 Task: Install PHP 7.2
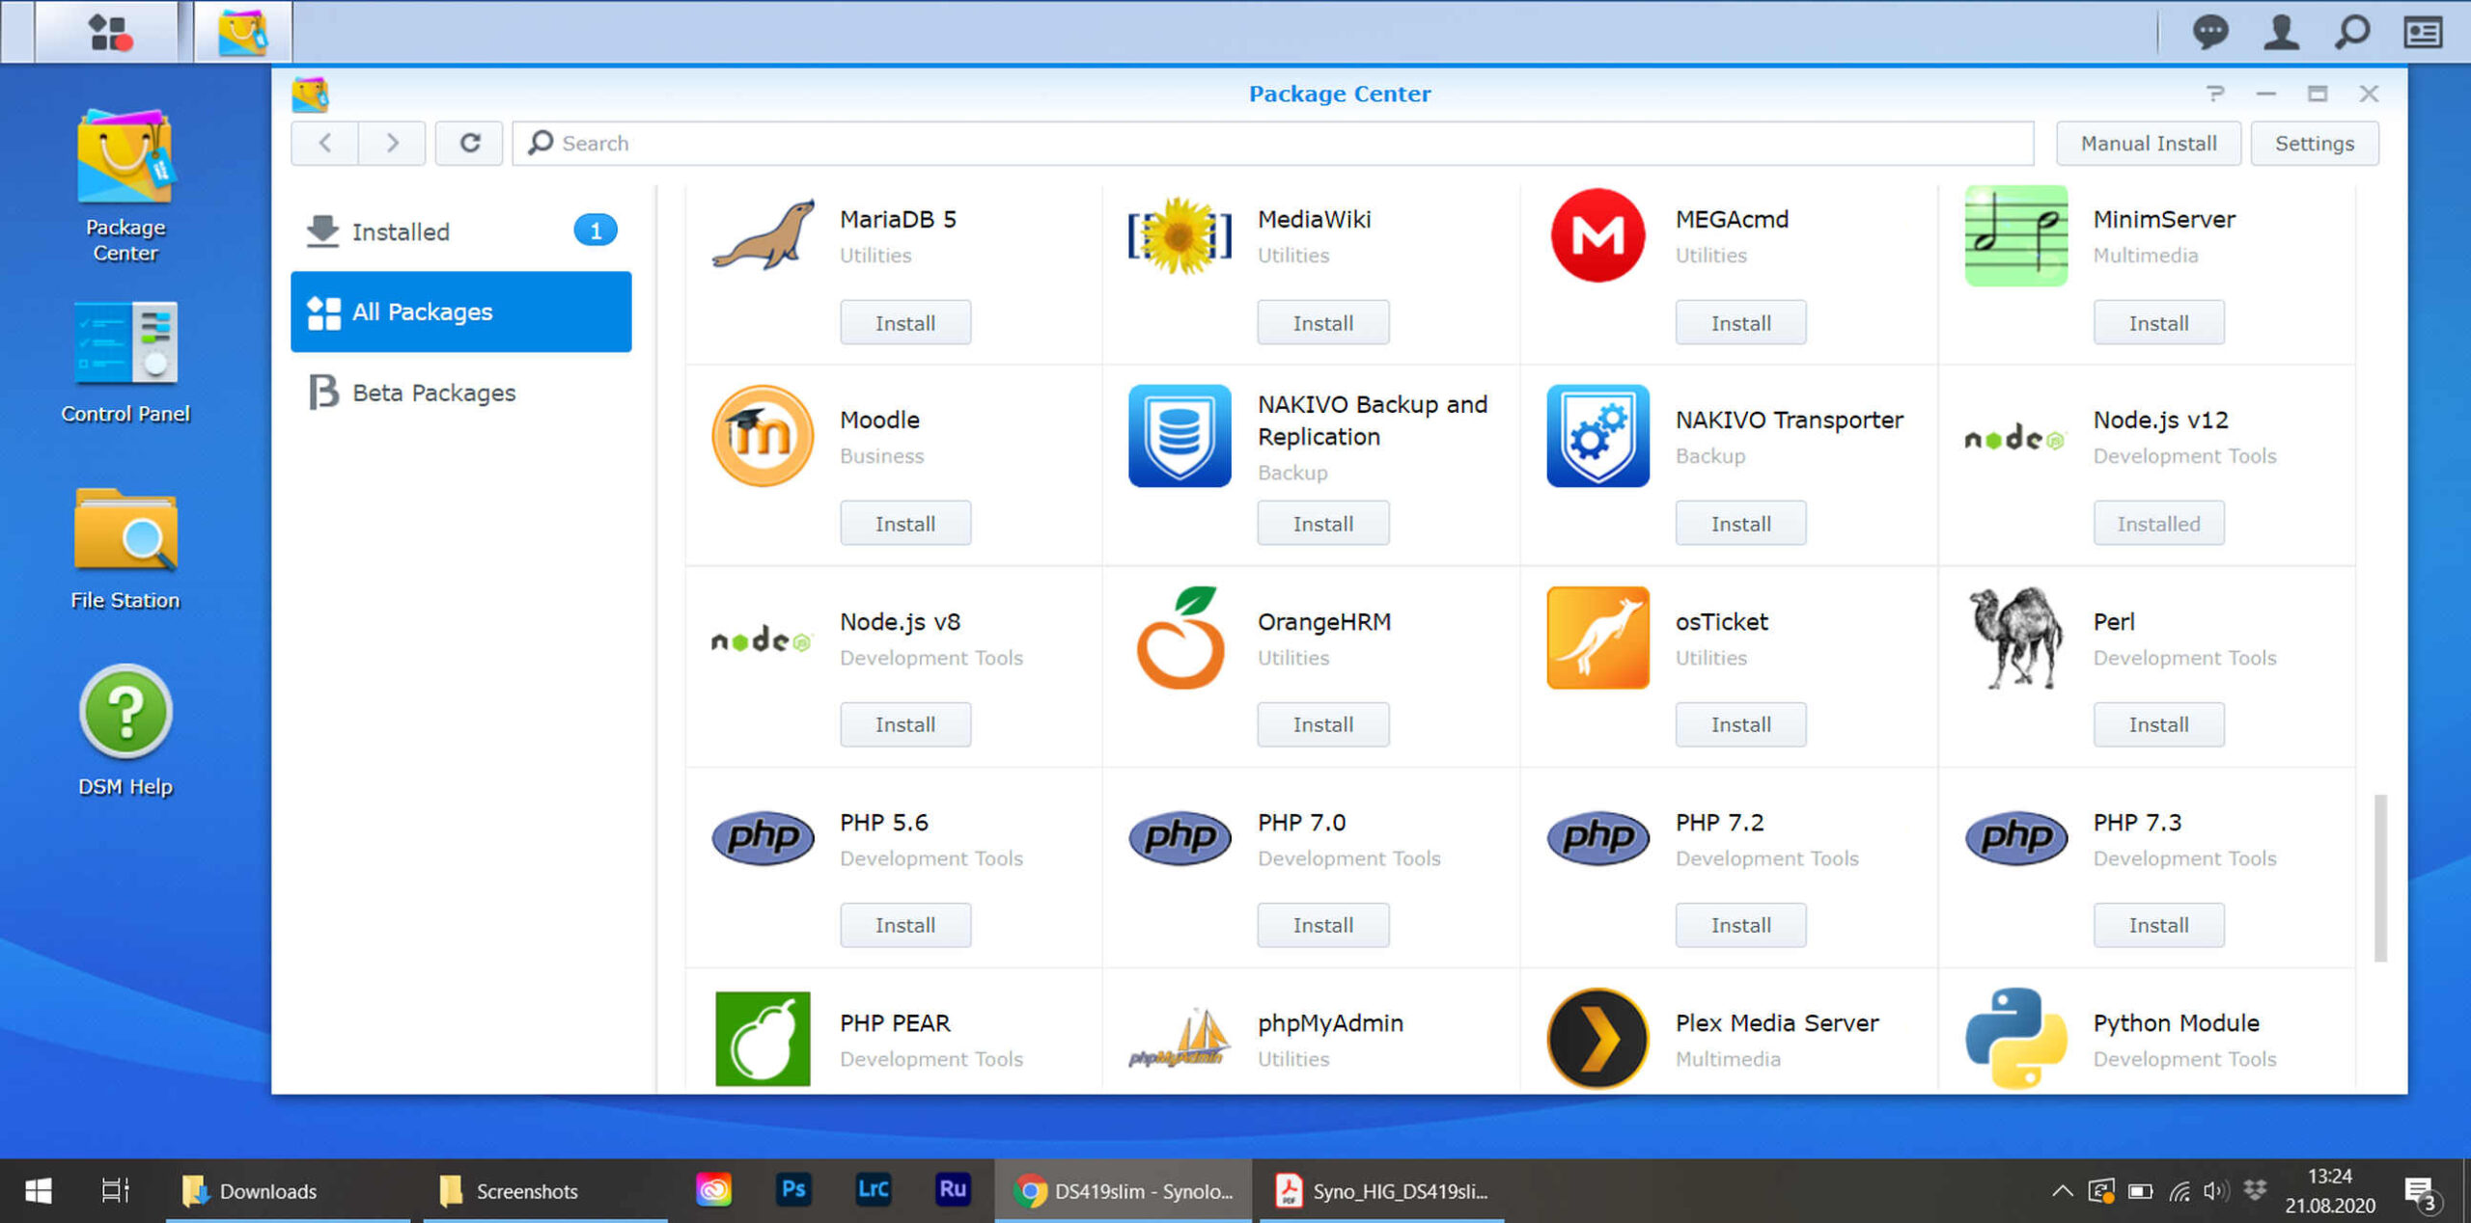coord(1741,925)
